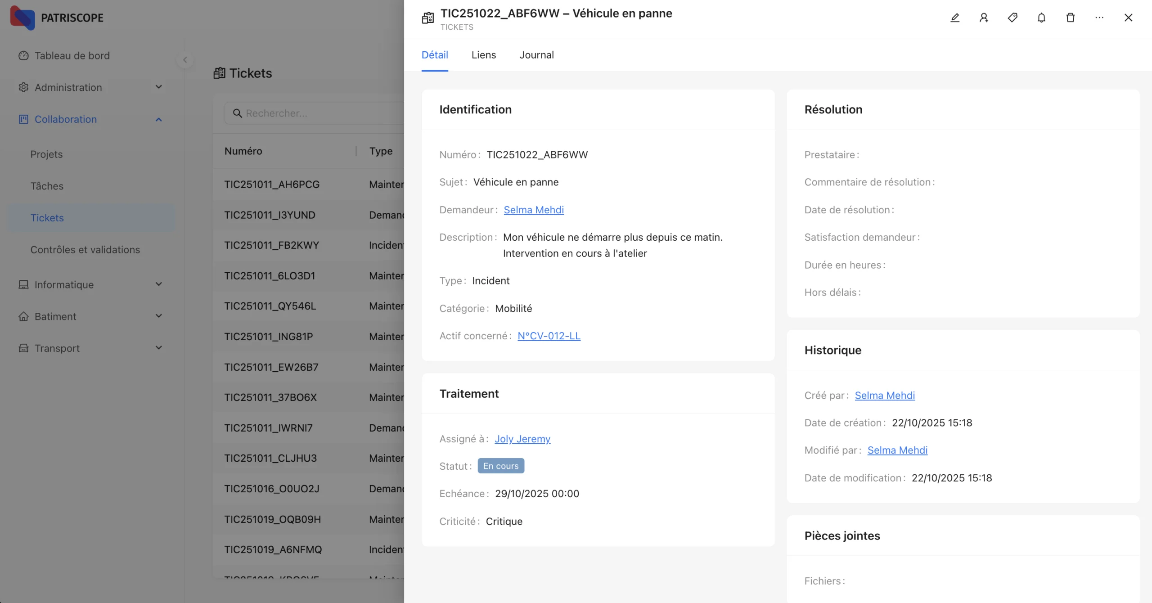This screenshot has height=603, width=1152.
Task: Select the Tableau de bord dashboard icon
Action: (x=23, y=55)
